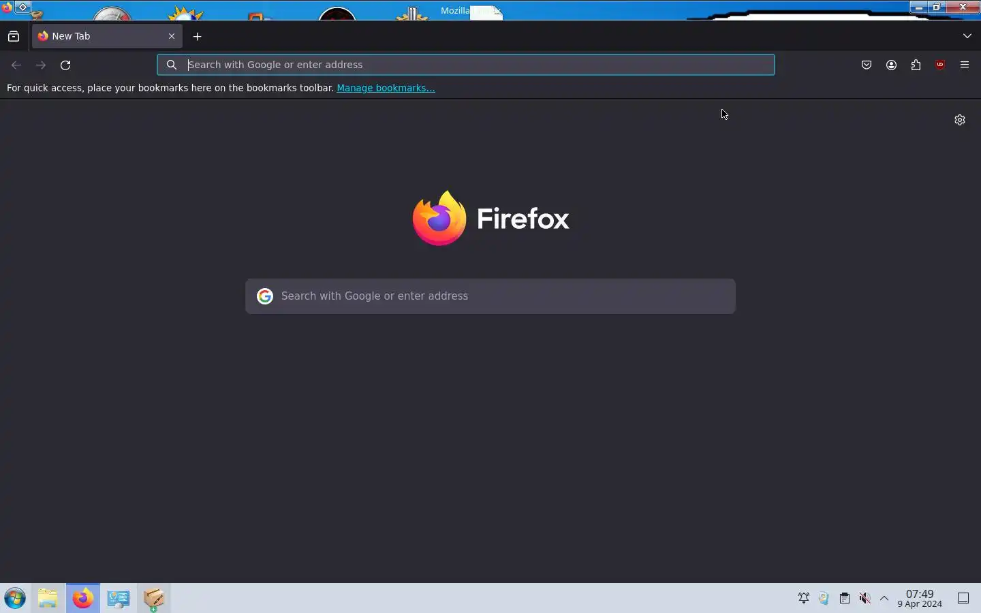Open clipboard tray icon
The width and height of the screenshot is (981, 613).
click(x=845, y=599)
